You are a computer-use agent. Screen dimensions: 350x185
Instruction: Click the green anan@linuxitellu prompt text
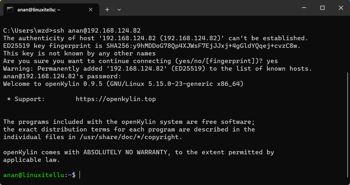[x=34, y=175]
